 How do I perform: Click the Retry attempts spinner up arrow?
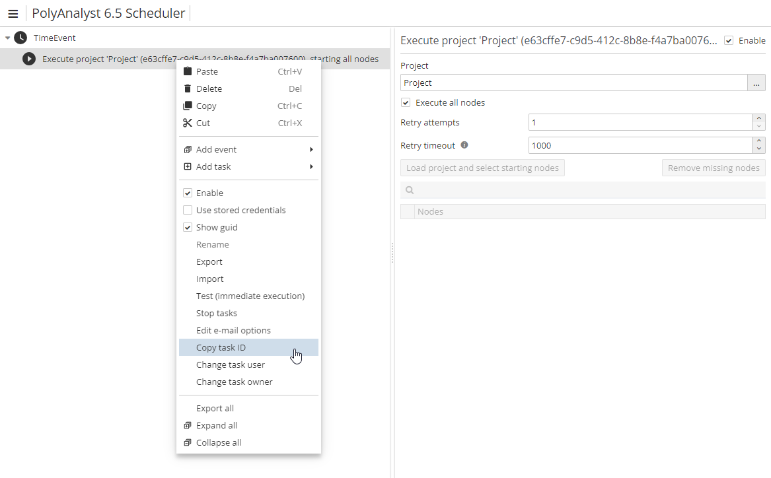(758, 119)
